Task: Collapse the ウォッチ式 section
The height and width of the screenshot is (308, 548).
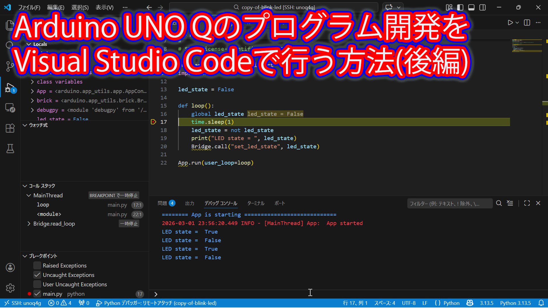Action: (25, 125)
